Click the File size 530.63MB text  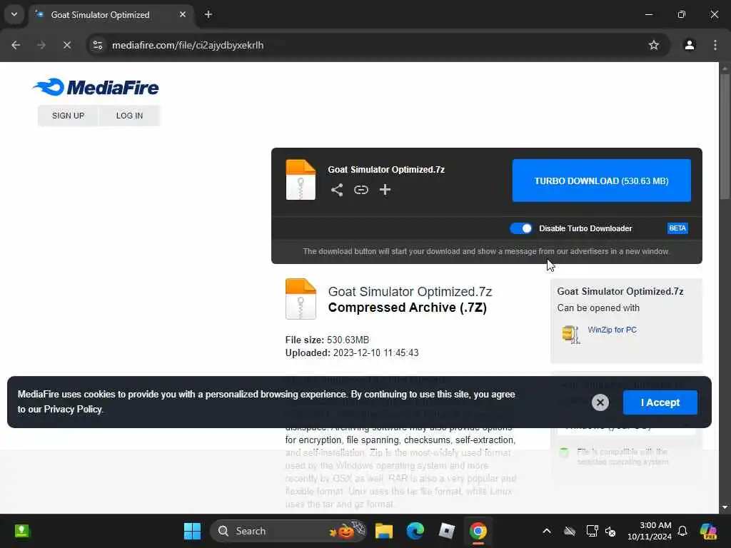327,340
